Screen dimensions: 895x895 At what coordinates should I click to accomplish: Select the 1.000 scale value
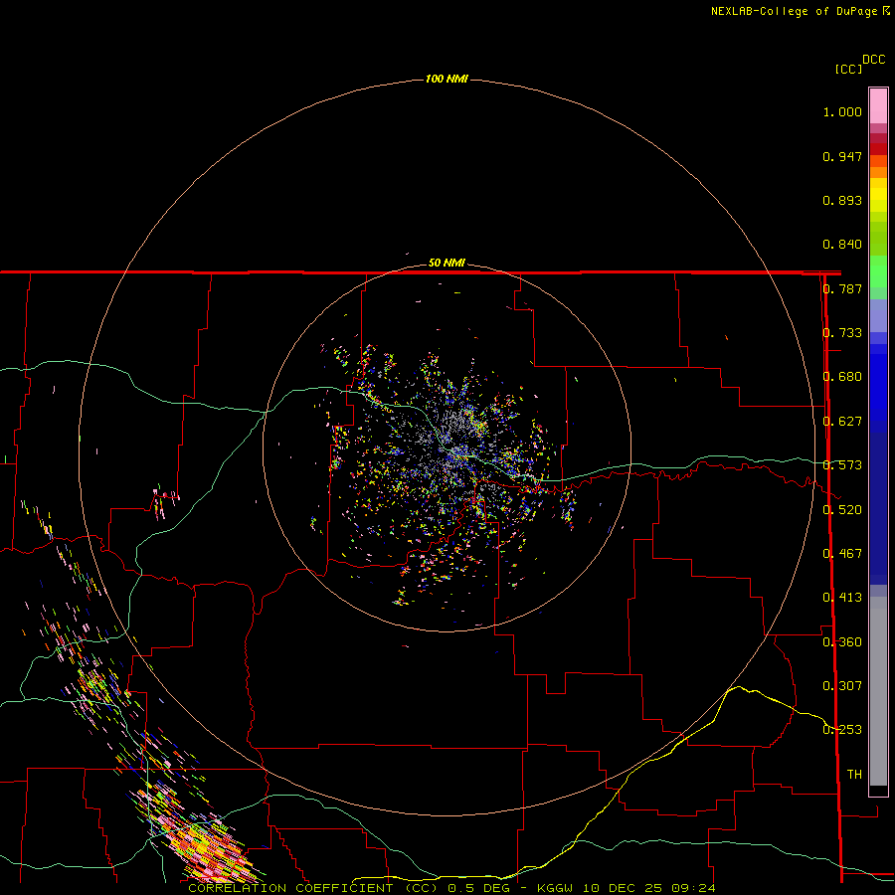[x=842, y=111]
